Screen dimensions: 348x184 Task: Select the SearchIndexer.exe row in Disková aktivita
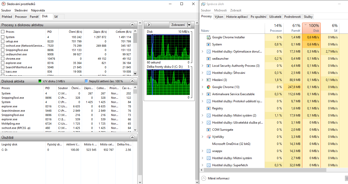pos(66,111)
